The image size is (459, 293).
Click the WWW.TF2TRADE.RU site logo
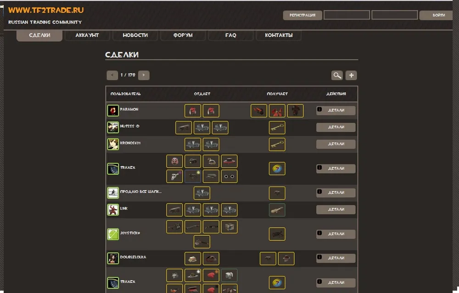[46, 10]
